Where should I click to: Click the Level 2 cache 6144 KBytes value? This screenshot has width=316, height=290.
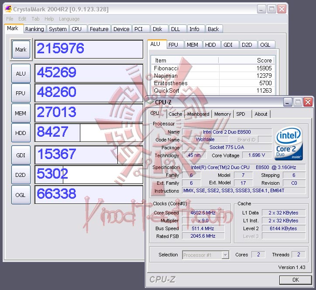pyautogui.click(x=283, y=228)
